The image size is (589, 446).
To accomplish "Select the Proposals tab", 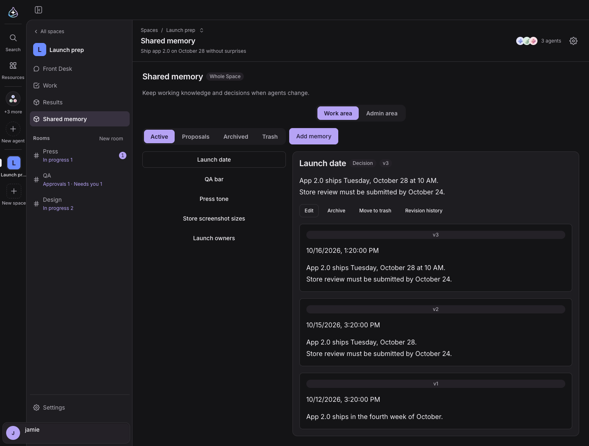I will coord(196,137).
